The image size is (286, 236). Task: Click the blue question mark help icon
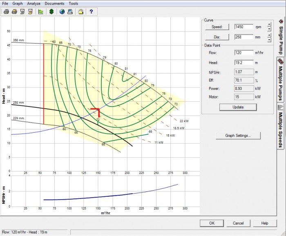click(91, 12)
